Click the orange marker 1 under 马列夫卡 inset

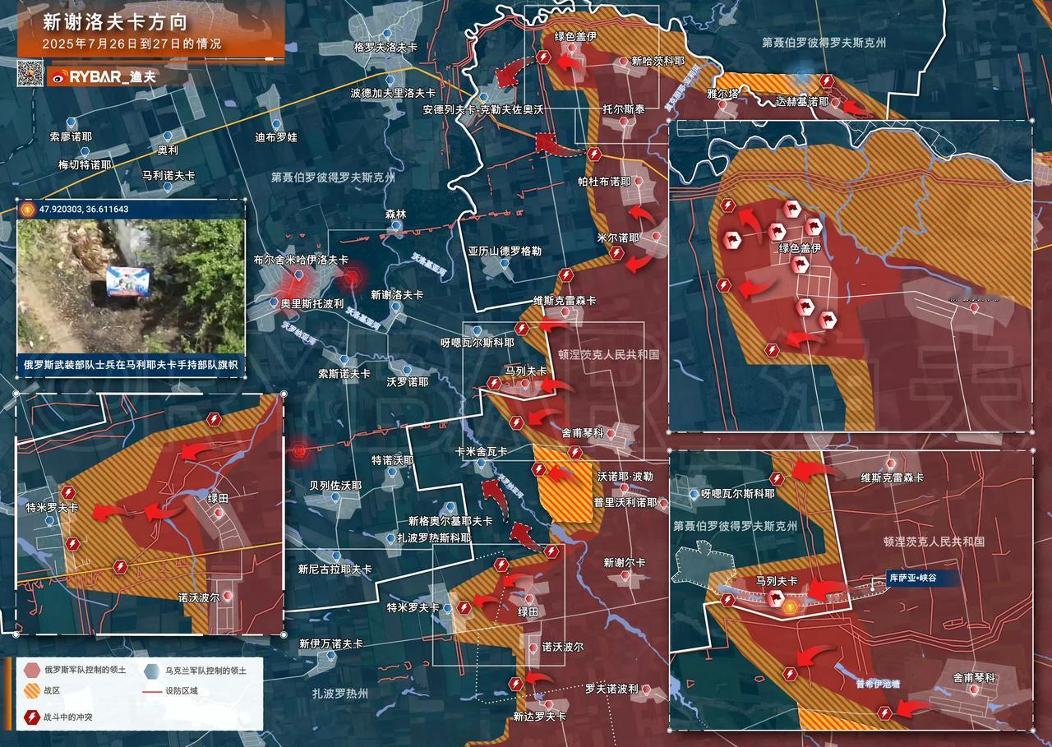coord(790,608)
